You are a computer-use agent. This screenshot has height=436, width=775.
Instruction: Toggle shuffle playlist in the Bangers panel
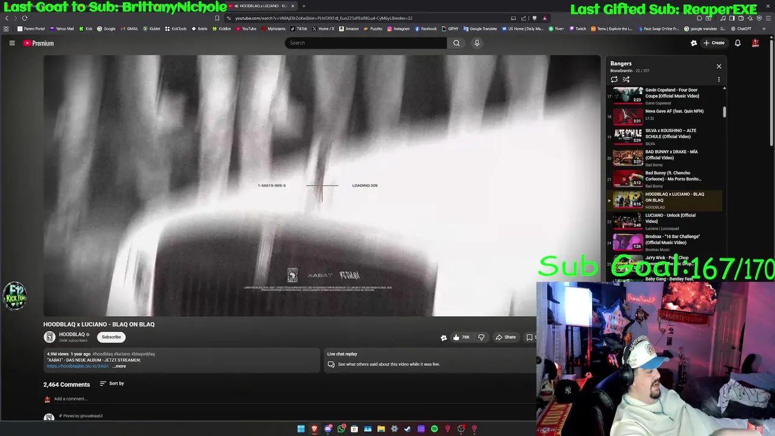[x=626, y=79]
